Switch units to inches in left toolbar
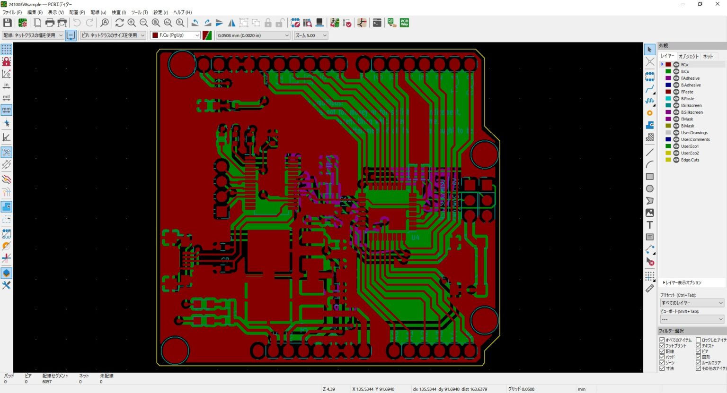727x393 pixels. pyautogui.click(x=7, y=85)
